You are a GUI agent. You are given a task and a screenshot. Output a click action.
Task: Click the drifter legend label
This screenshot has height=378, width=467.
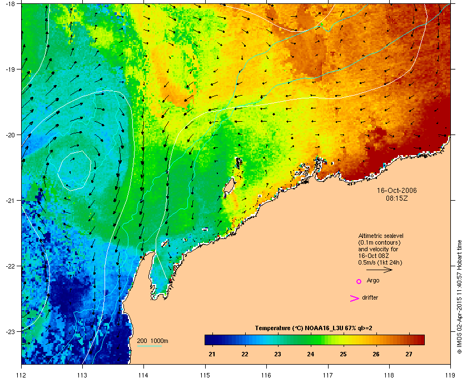tap(370, 297)
